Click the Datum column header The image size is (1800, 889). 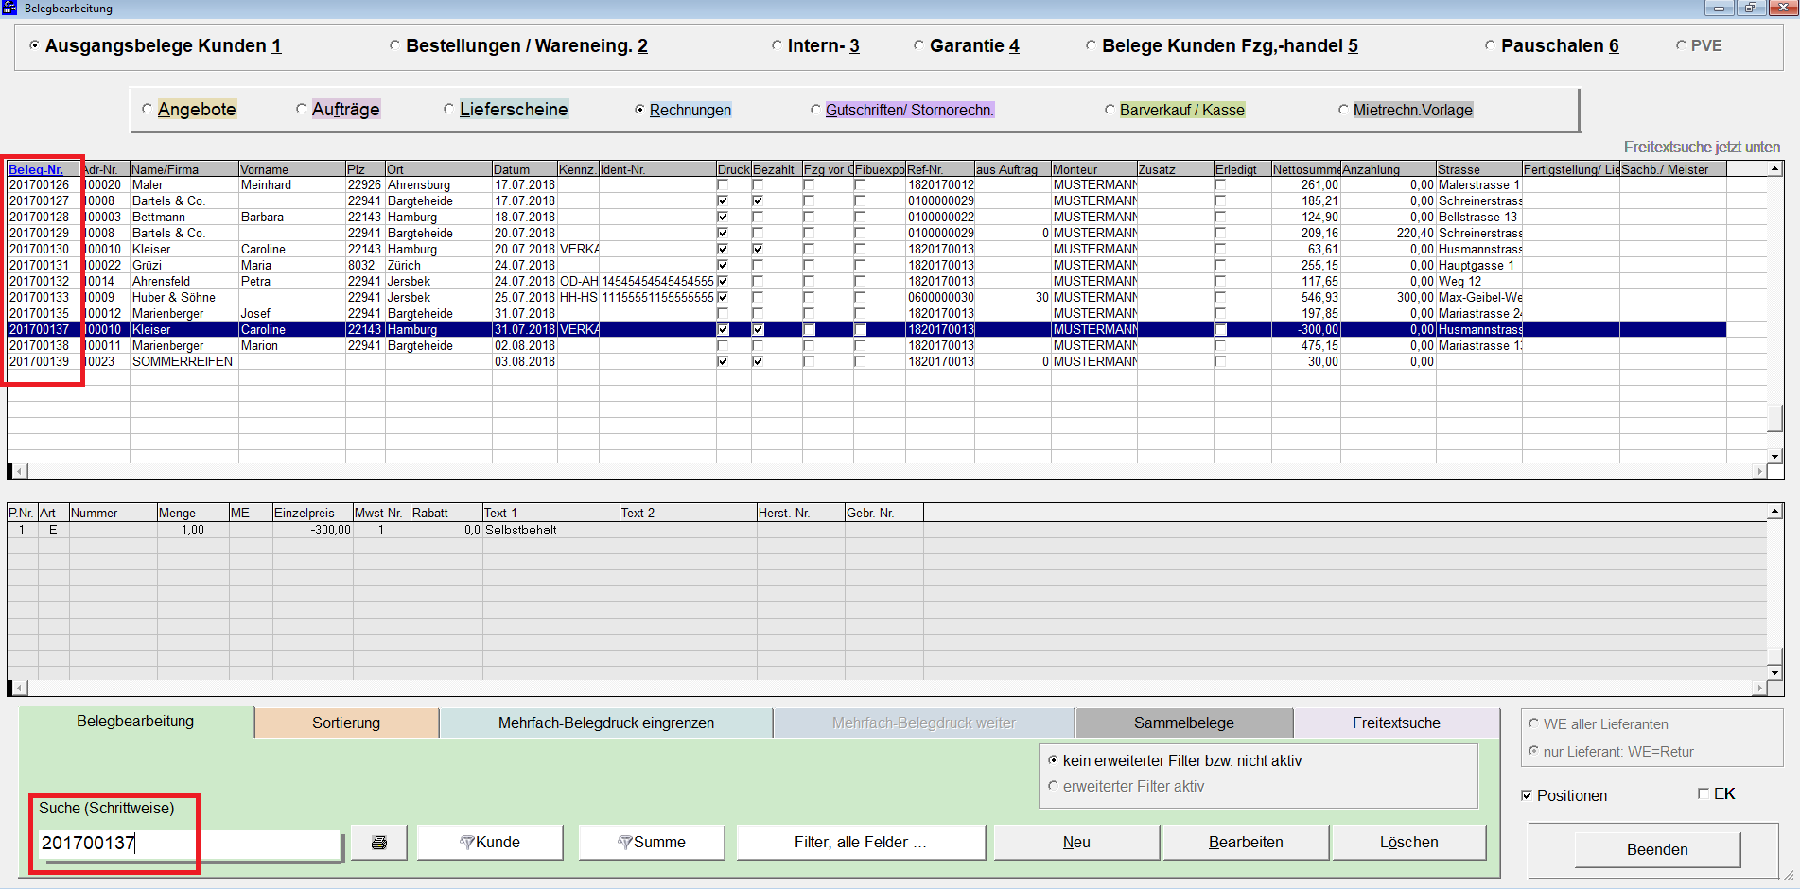525,169
